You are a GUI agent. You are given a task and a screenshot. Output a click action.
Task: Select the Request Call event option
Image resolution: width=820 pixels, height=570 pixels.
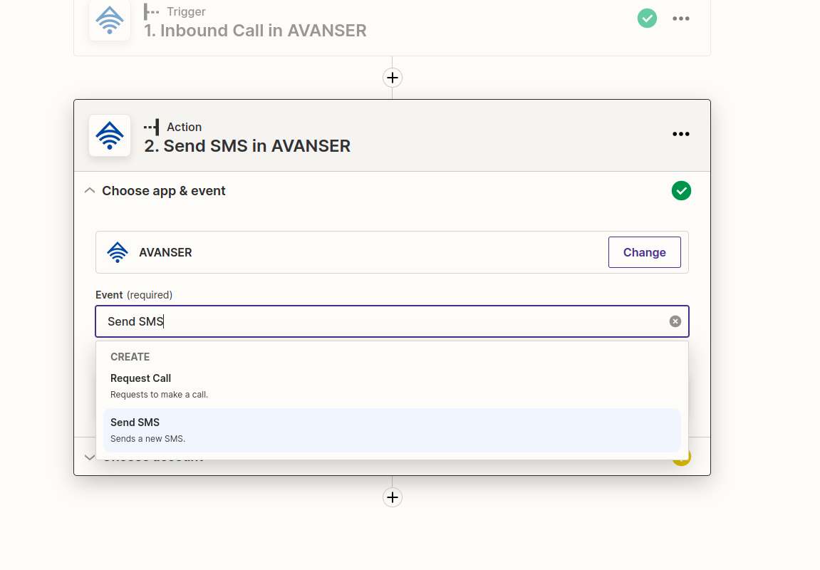pos(393,386)
